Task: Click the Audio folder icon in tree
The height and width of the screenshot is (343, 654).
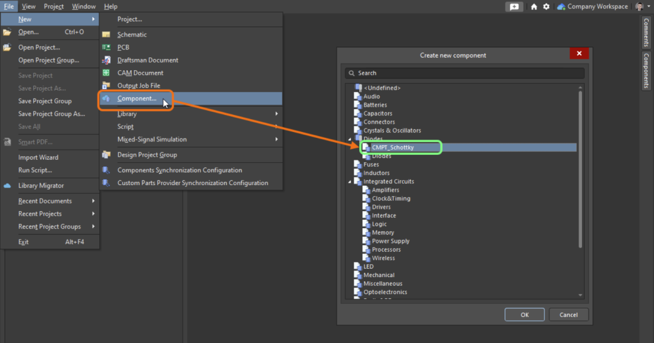Action: (357, 96)
